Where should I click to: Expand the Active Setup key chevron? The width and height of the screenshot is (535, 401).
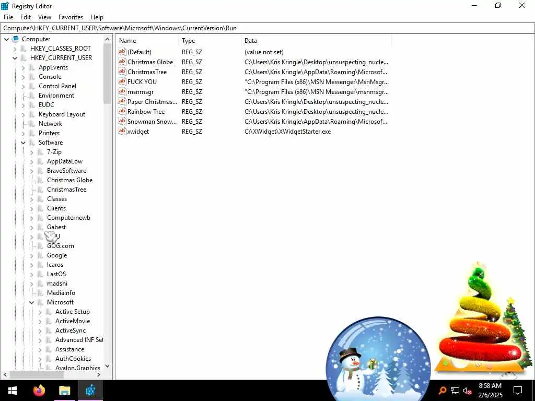(x=40, y=312)
